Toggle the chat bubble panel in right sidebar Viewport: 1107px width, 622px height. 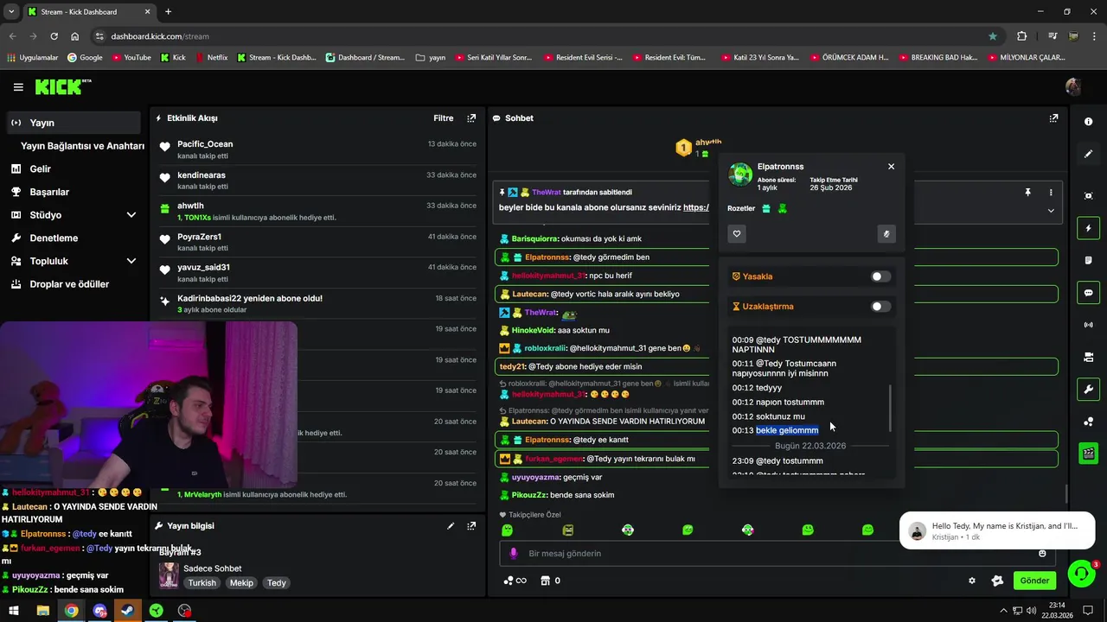pyautogui.click(x=1088, y=293)
